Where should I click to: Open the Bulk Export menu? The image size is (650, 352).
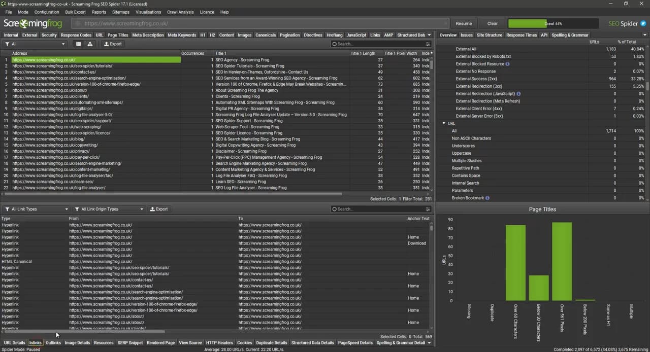click(75, 12)
